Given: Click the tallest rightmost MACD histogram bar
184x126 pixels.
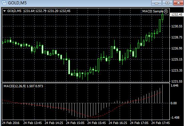Looking at the screenshot, I should [163, 94].
